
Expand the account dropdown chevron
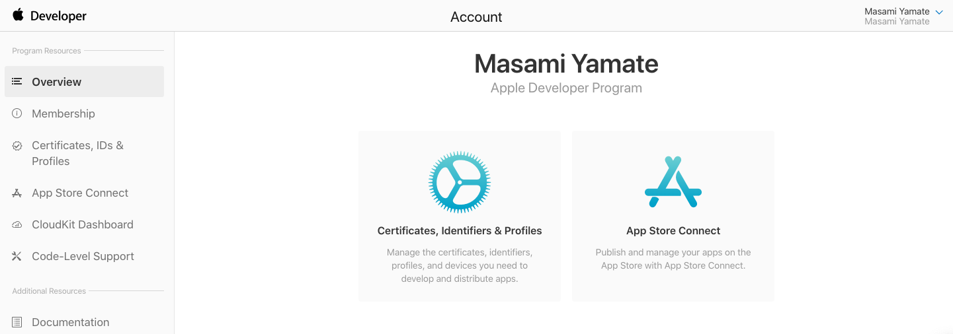[x=939, y=12]
